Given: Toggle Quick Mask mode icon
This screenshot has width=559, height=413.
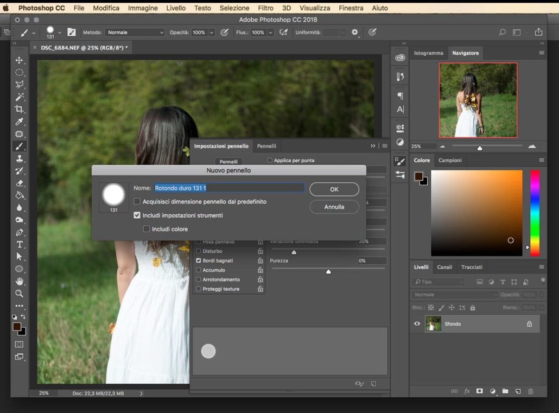Looking at the screenshot, I should click(19, 344).
